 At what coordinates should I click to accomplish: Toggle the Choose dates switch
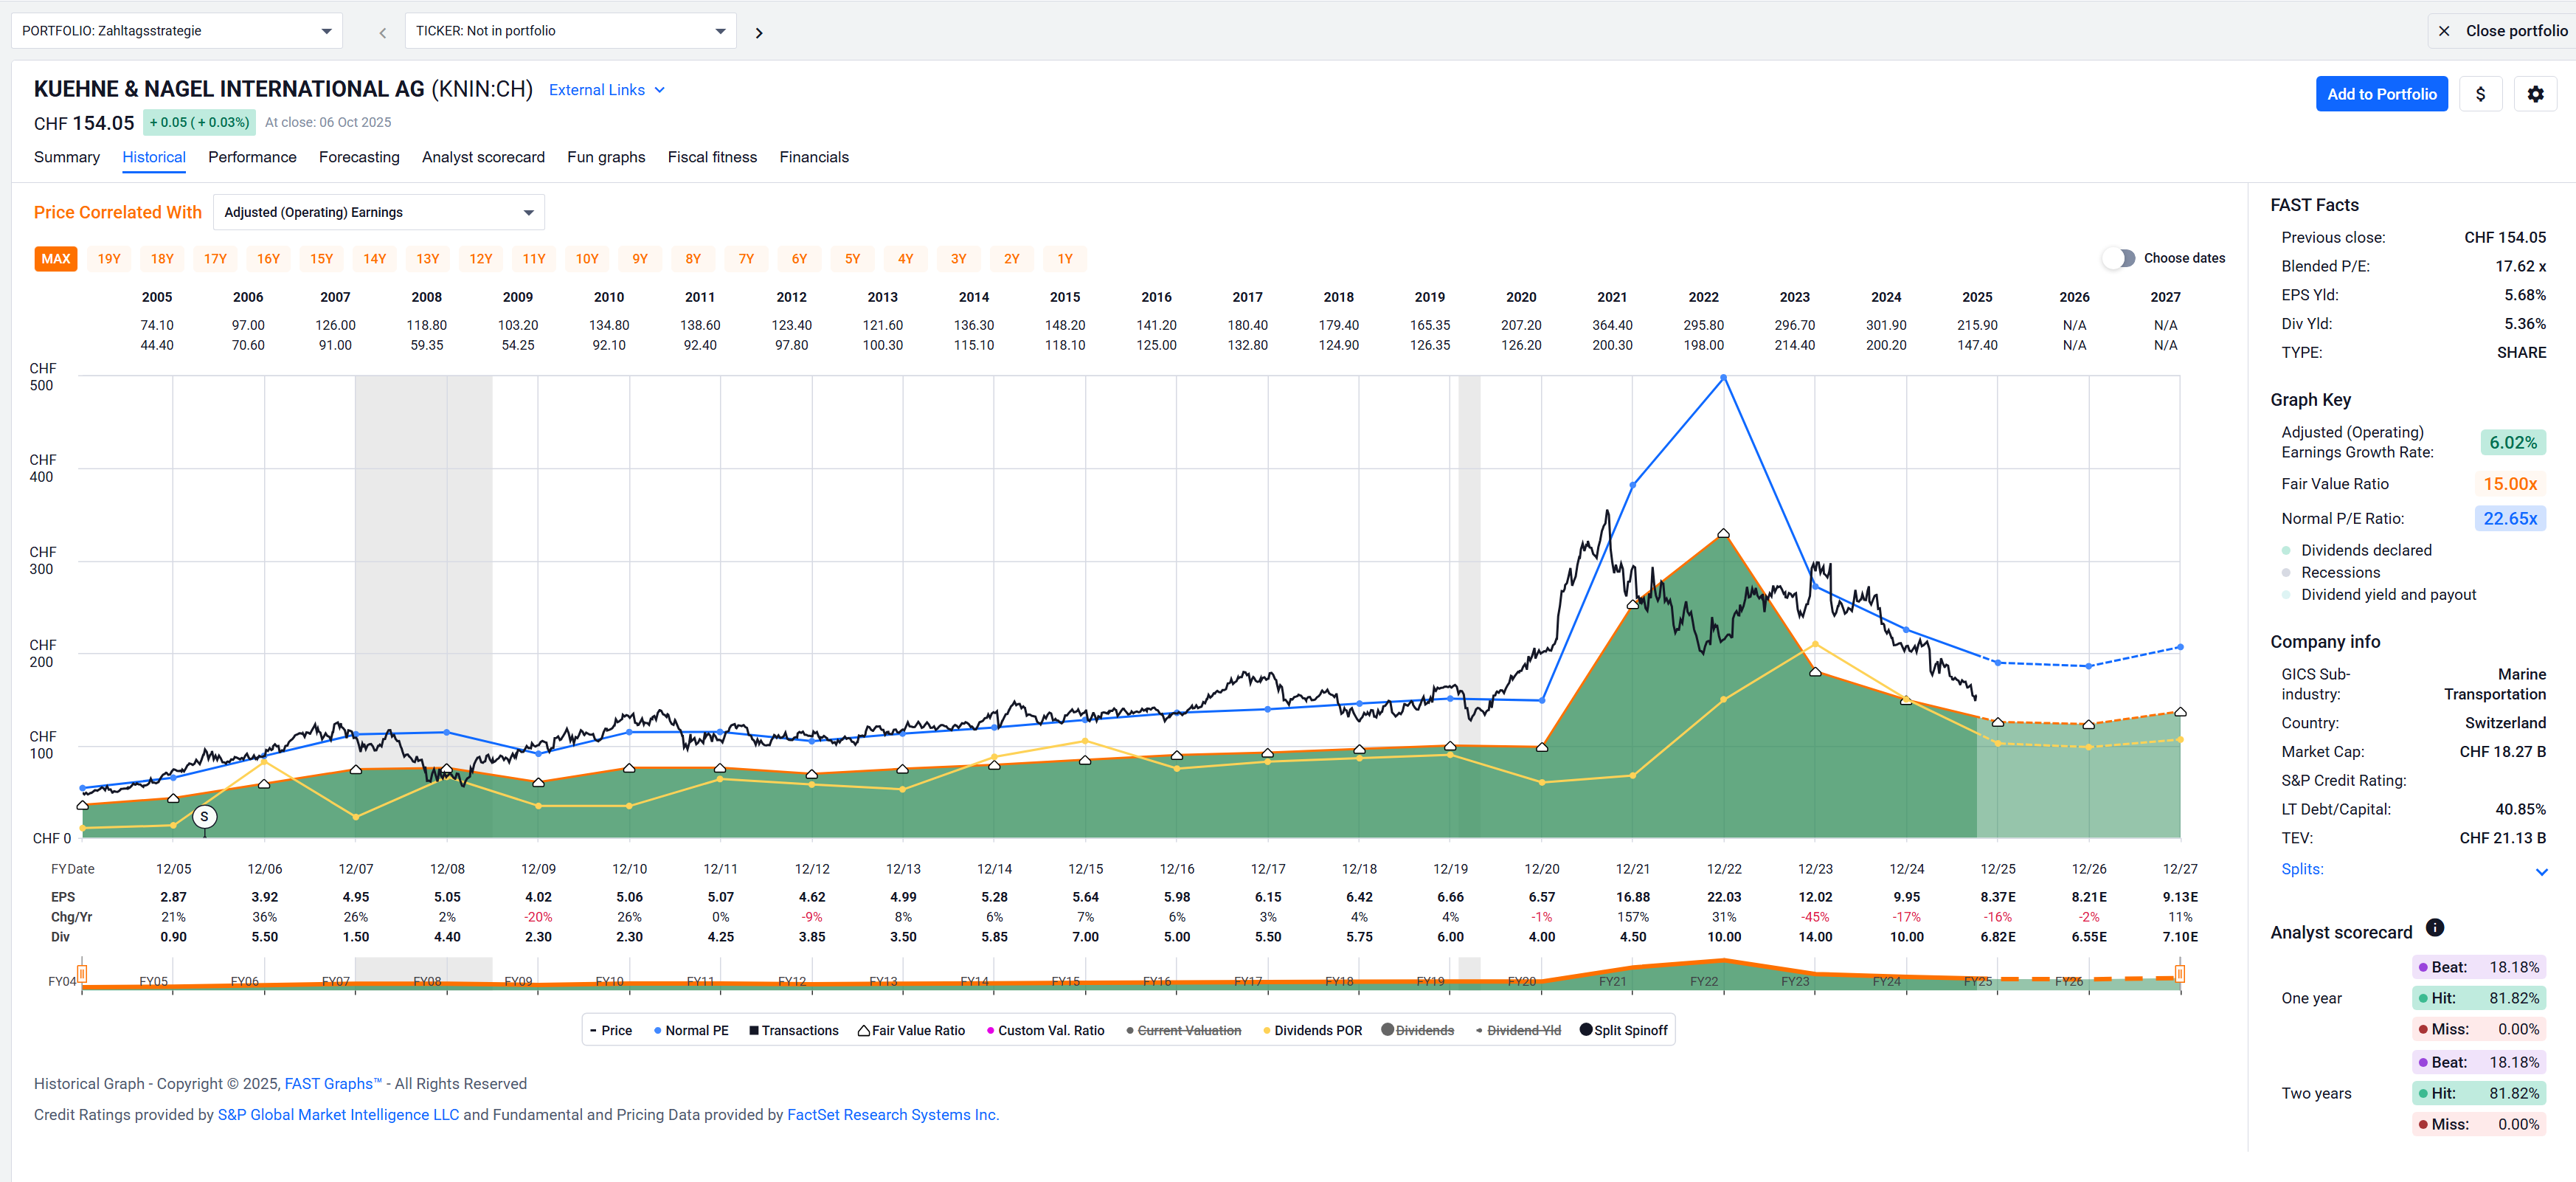pyautogui.click(x=2118, y=258)
